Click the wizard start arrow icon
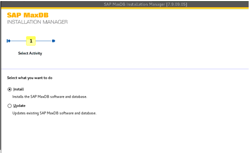 [8, 41]
